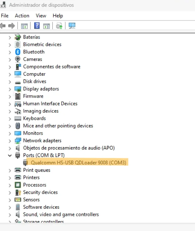Expand the Disk drives node arrow
This screenshot has width=195, height=231.
click(x=10, y=82)
